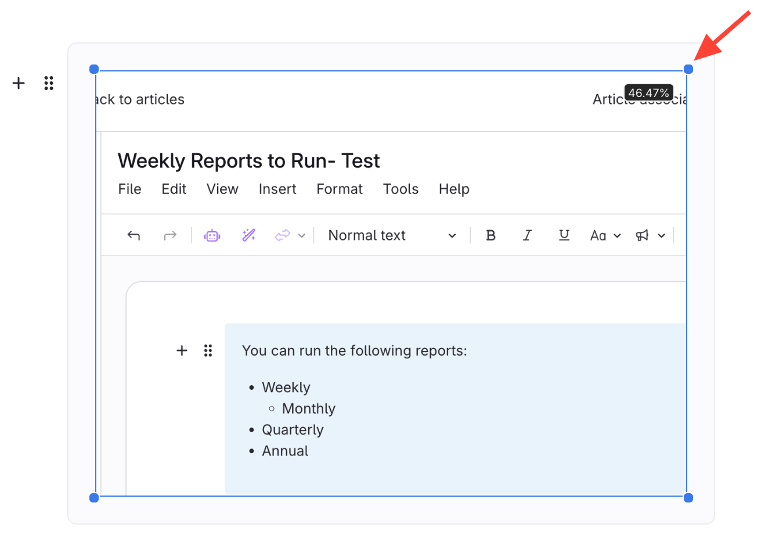
Task: Toggle bold formatting
Action: point(490,235)
